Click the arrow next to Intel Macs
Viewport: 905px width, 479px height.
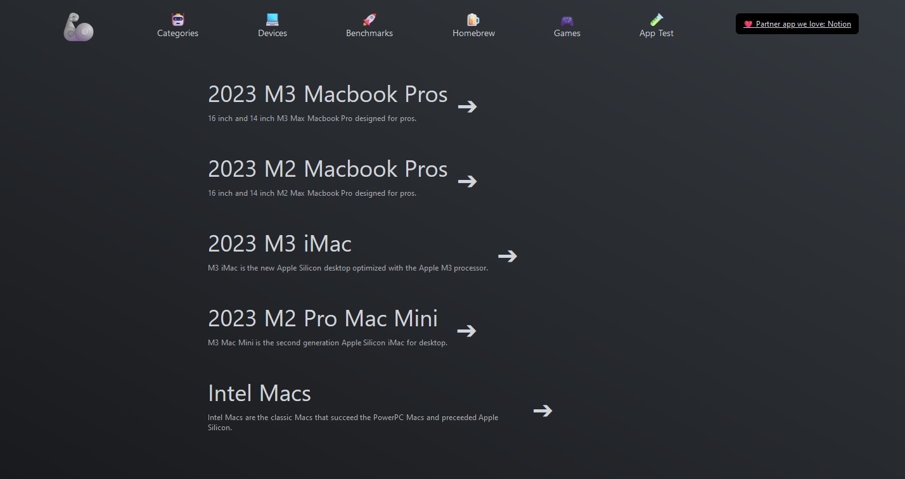tap(543, 411)
